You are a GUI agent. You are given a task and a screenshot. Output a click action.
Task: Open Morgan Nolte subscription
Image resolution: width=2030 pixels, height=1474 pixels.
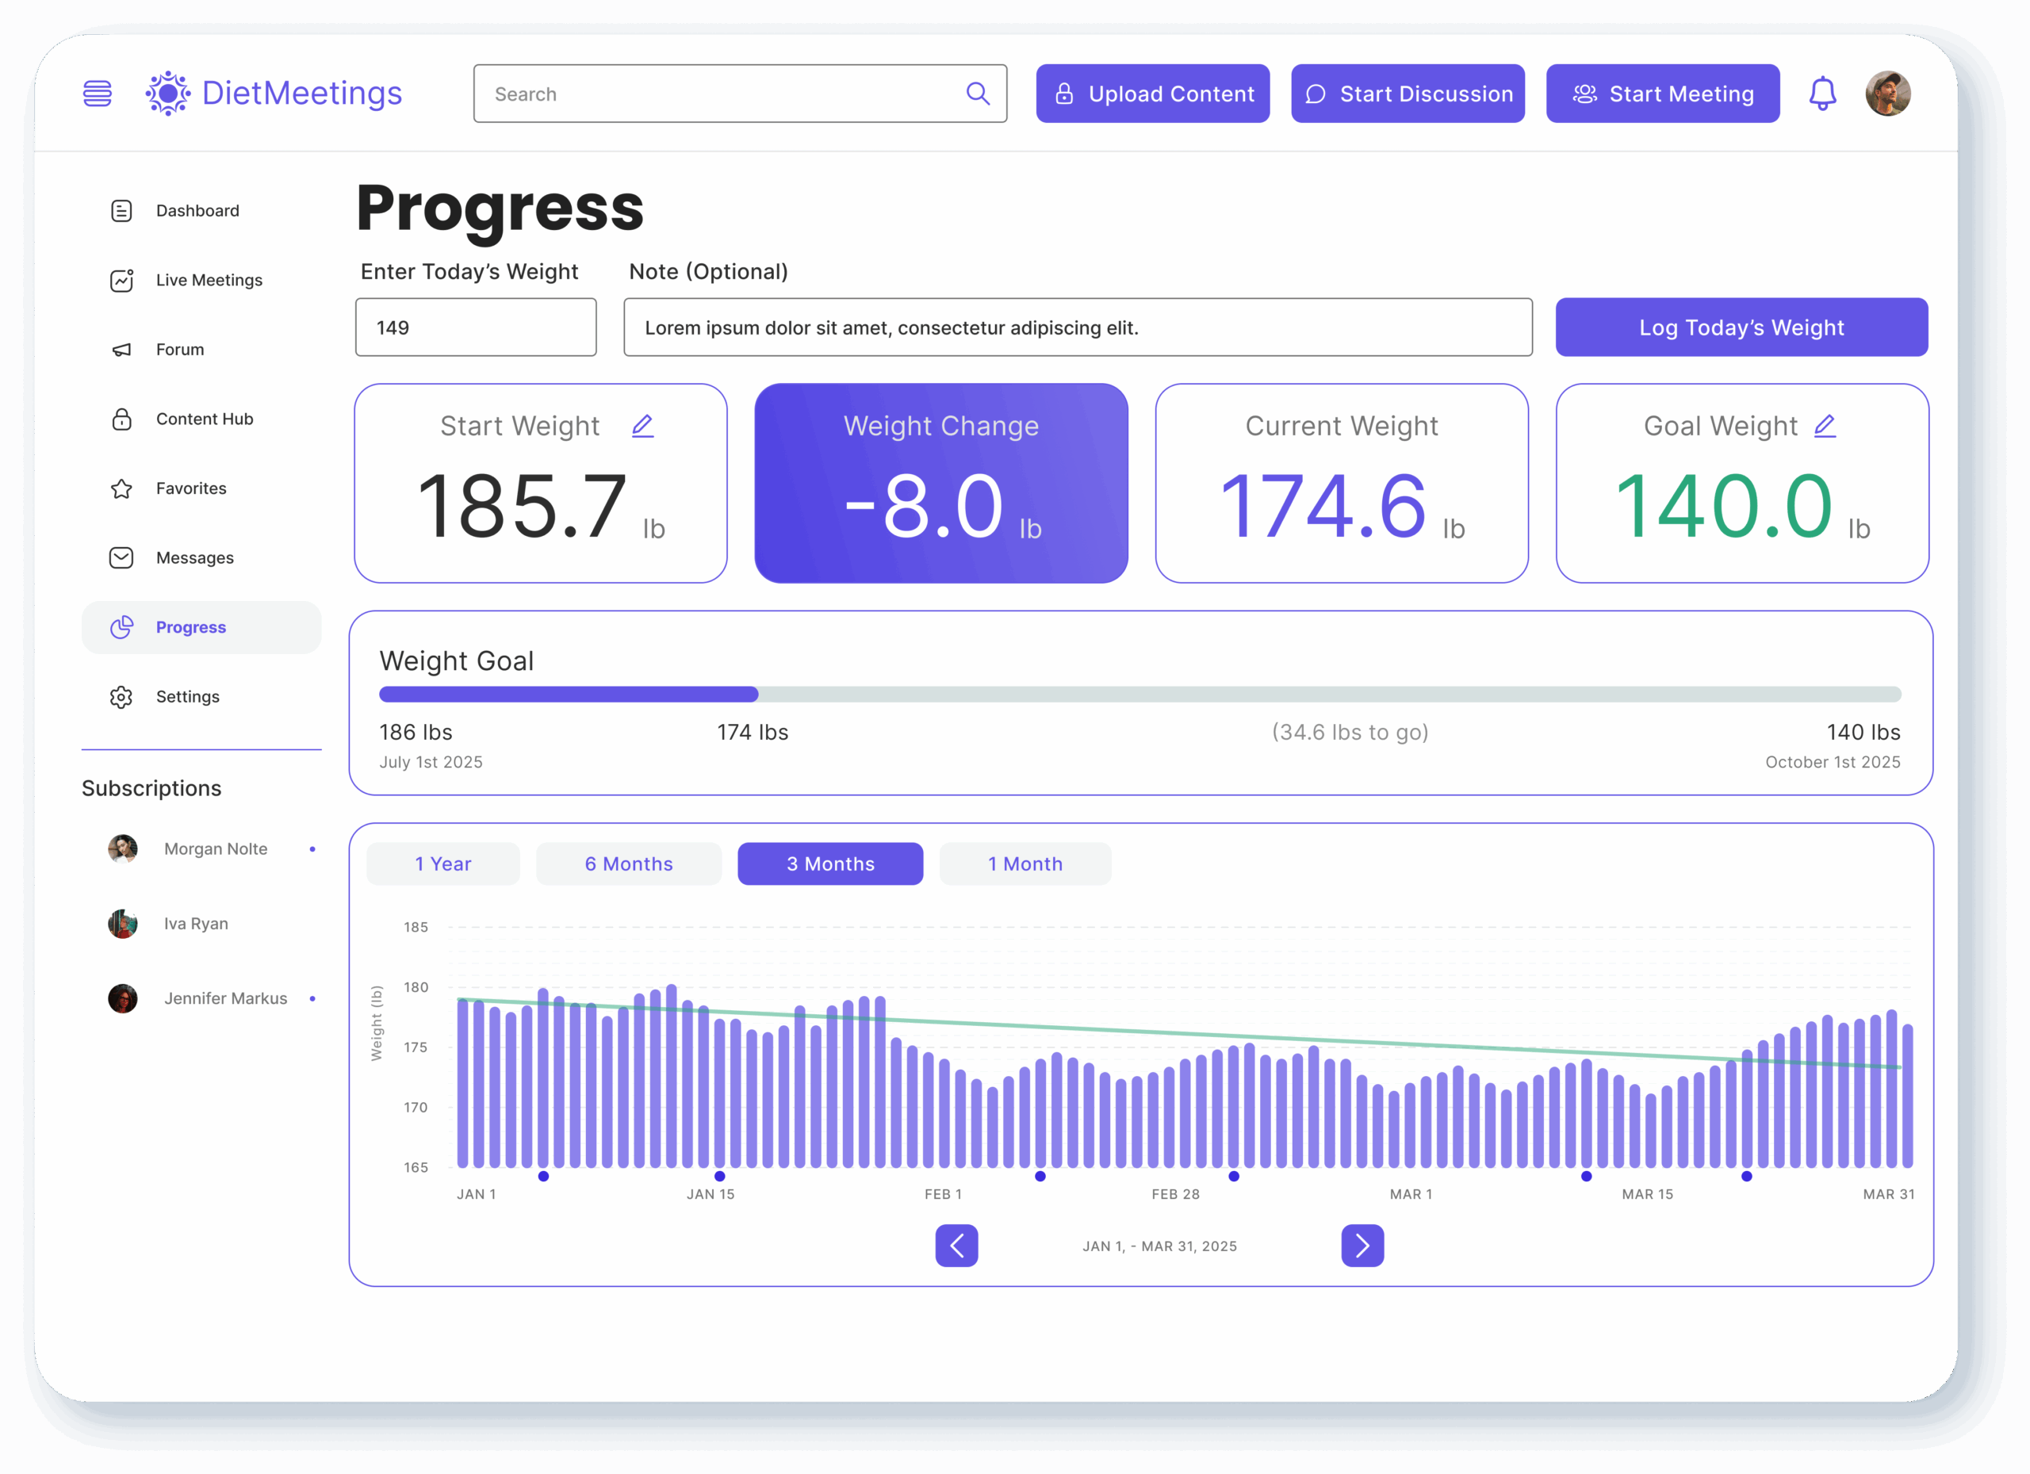click(x=215, y=848)
